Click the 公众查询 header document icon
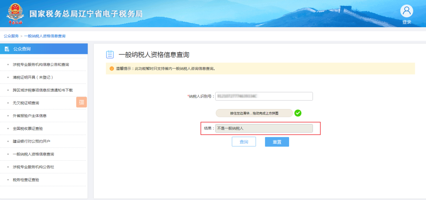 (7, 49)
